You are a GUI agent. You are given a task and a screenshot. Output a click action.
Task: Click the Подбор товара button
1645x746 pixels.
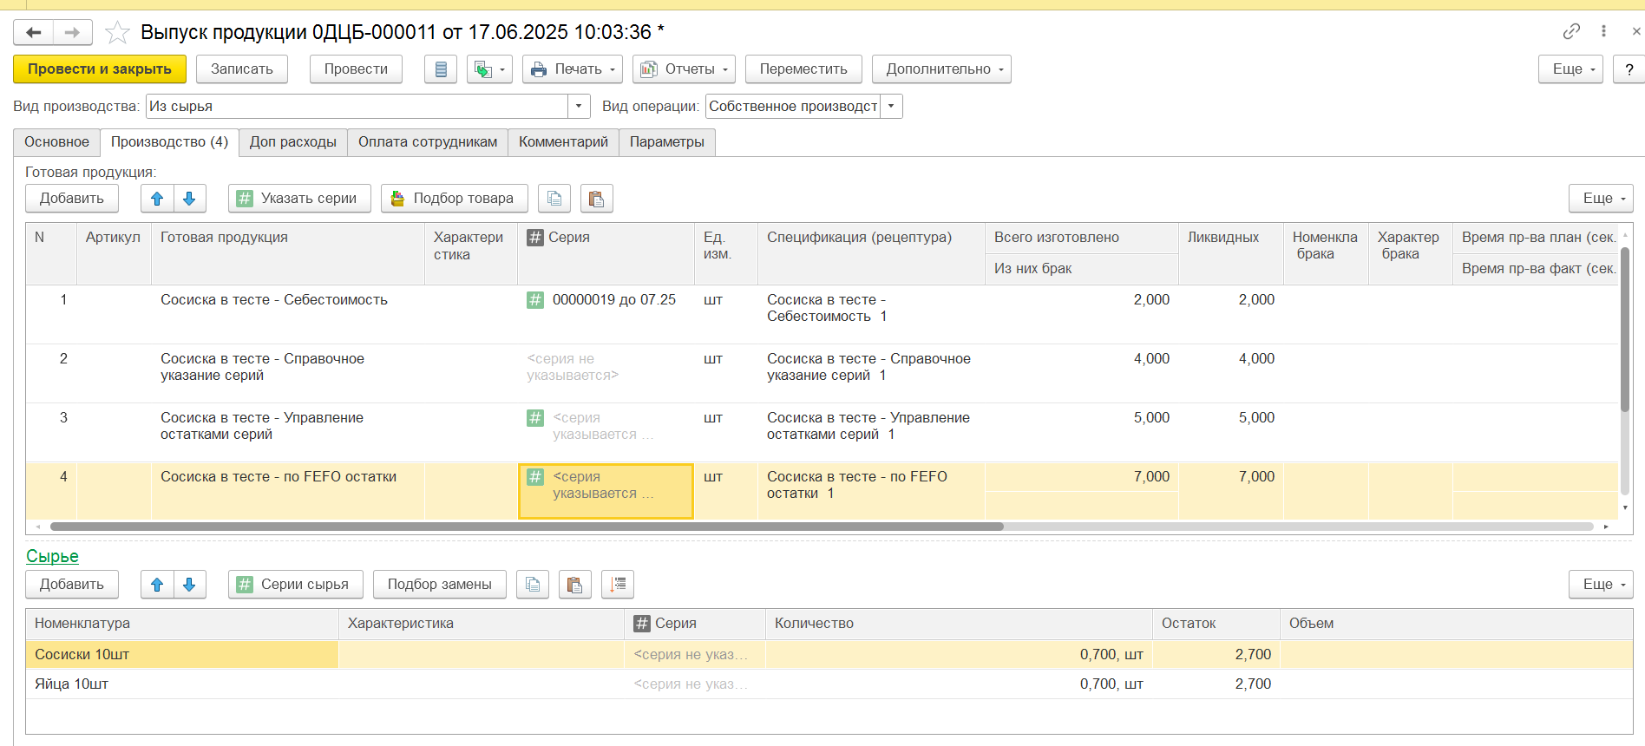pyautogui.click(x=454, y=199)
